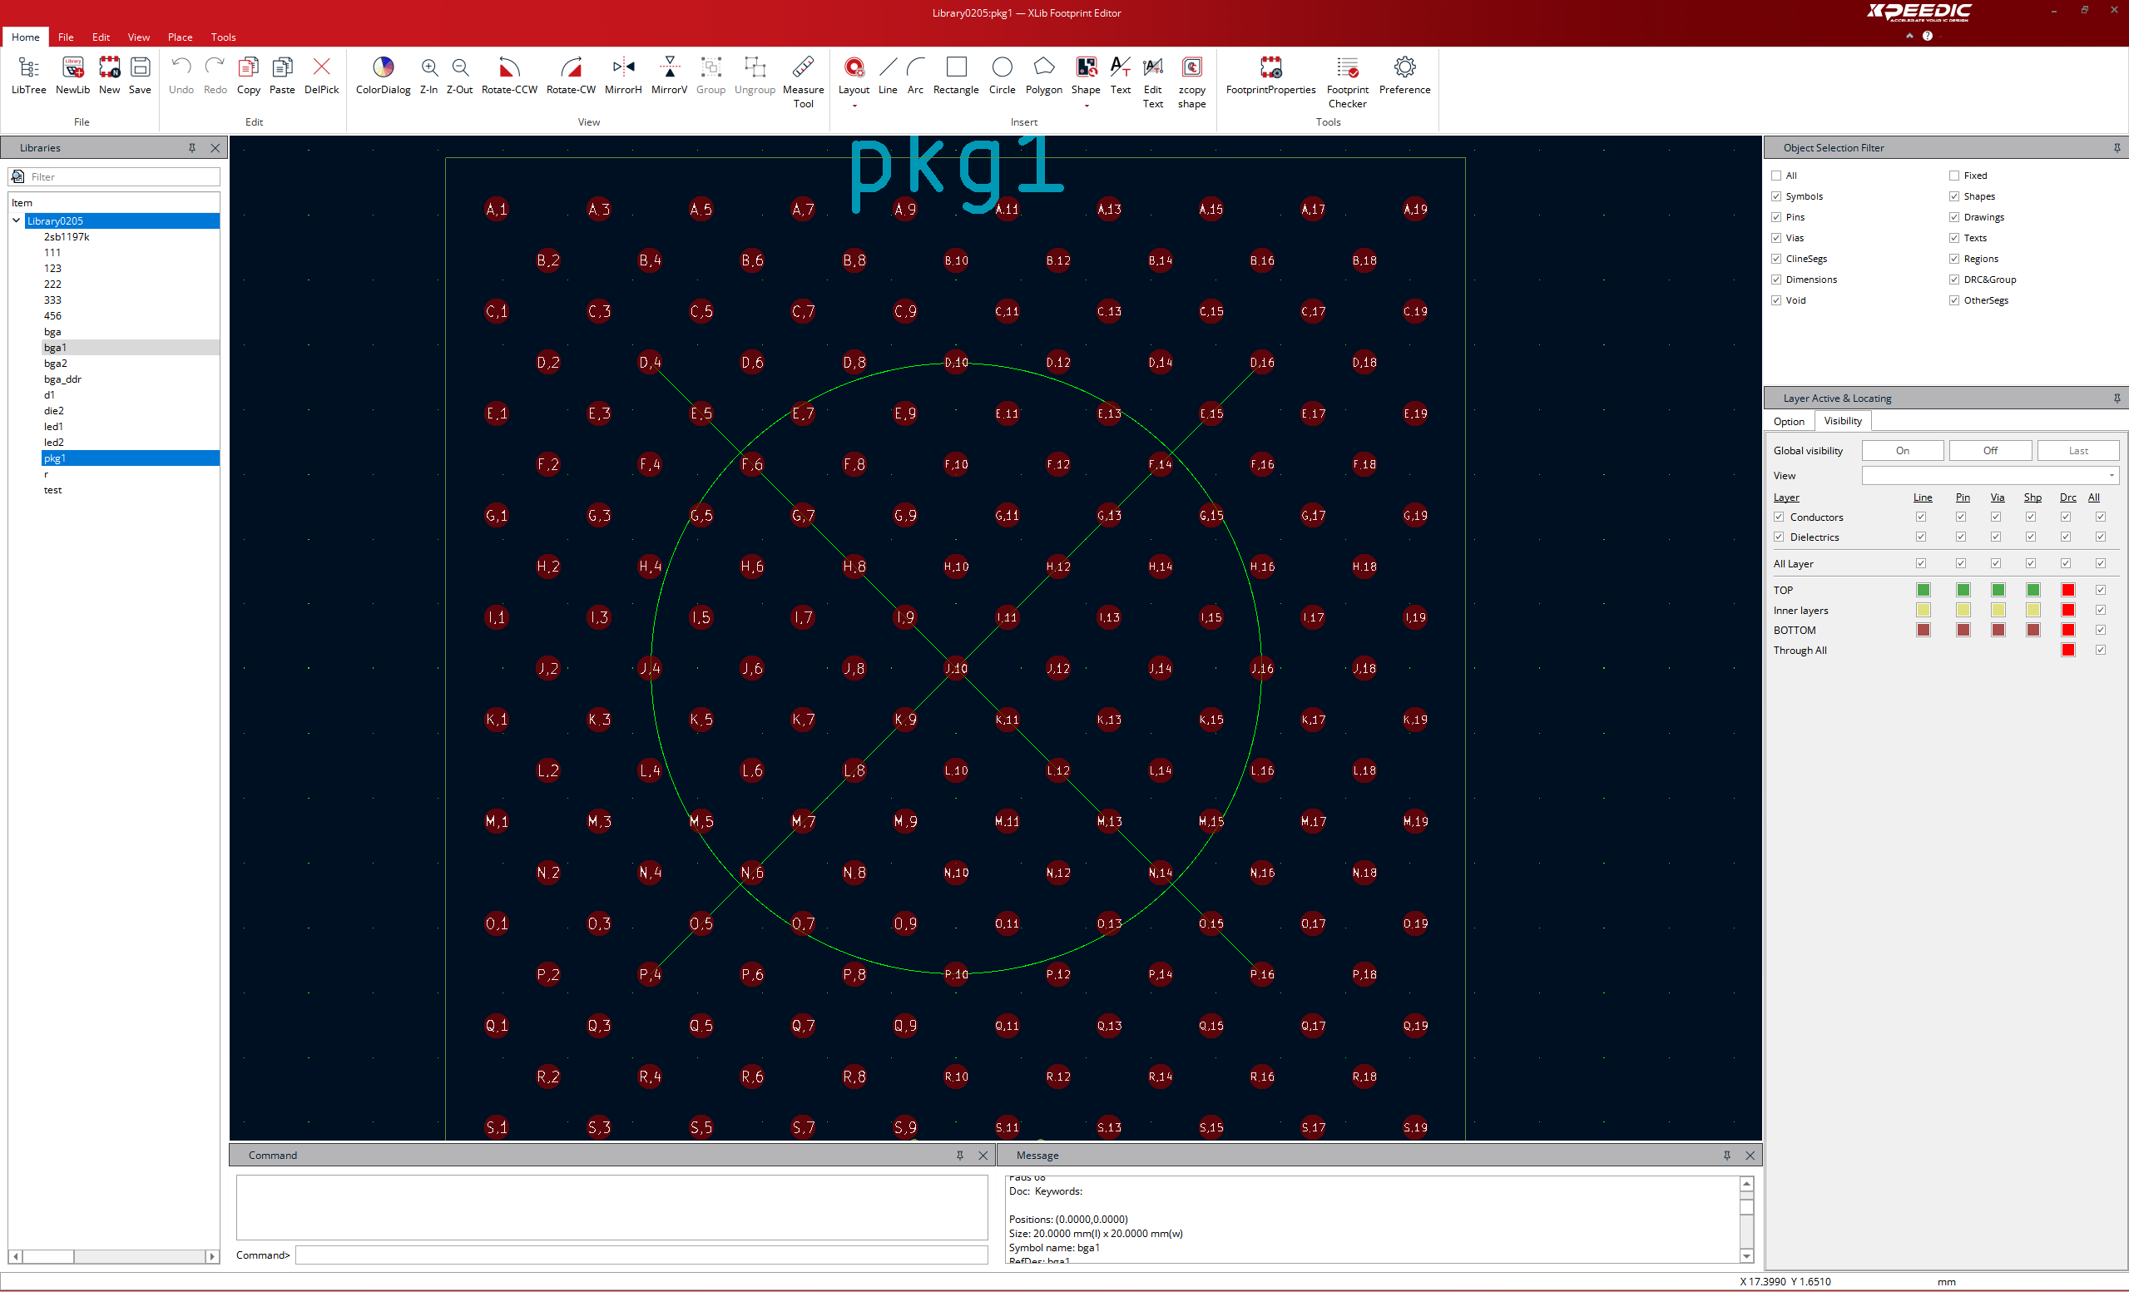Uncheck the Pins filter checkbox

click(1776, 217)
